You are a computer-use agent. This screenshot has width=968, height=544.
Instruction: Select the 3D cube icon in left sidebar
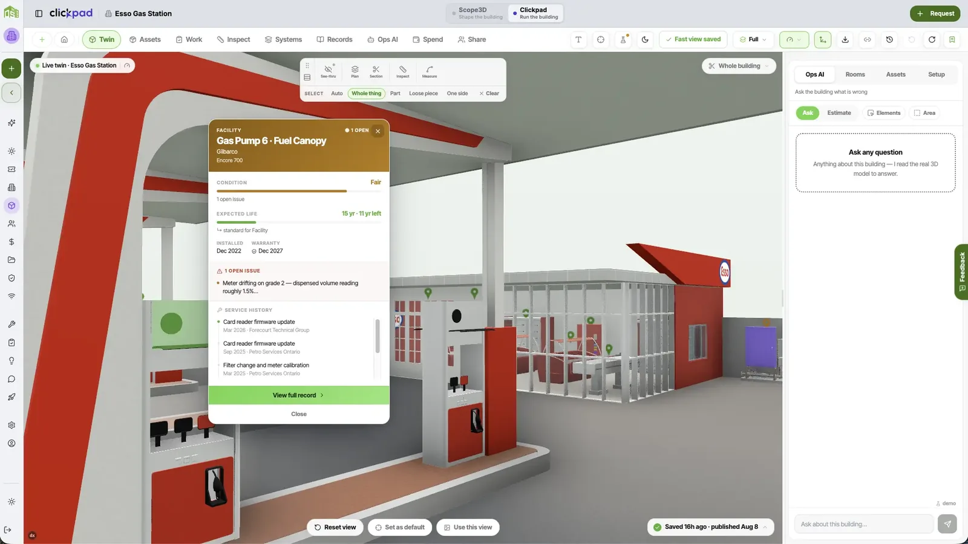click(11, 206)
